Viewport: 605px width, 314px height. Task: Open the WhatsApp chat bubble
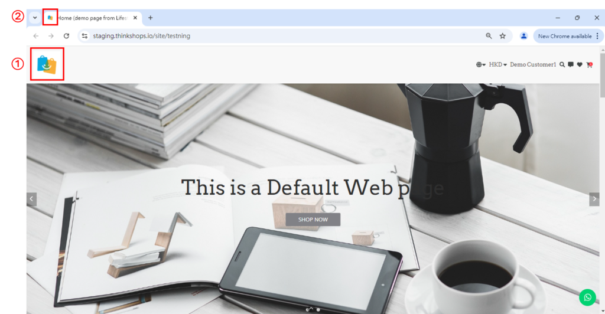(x=587, y=297)
